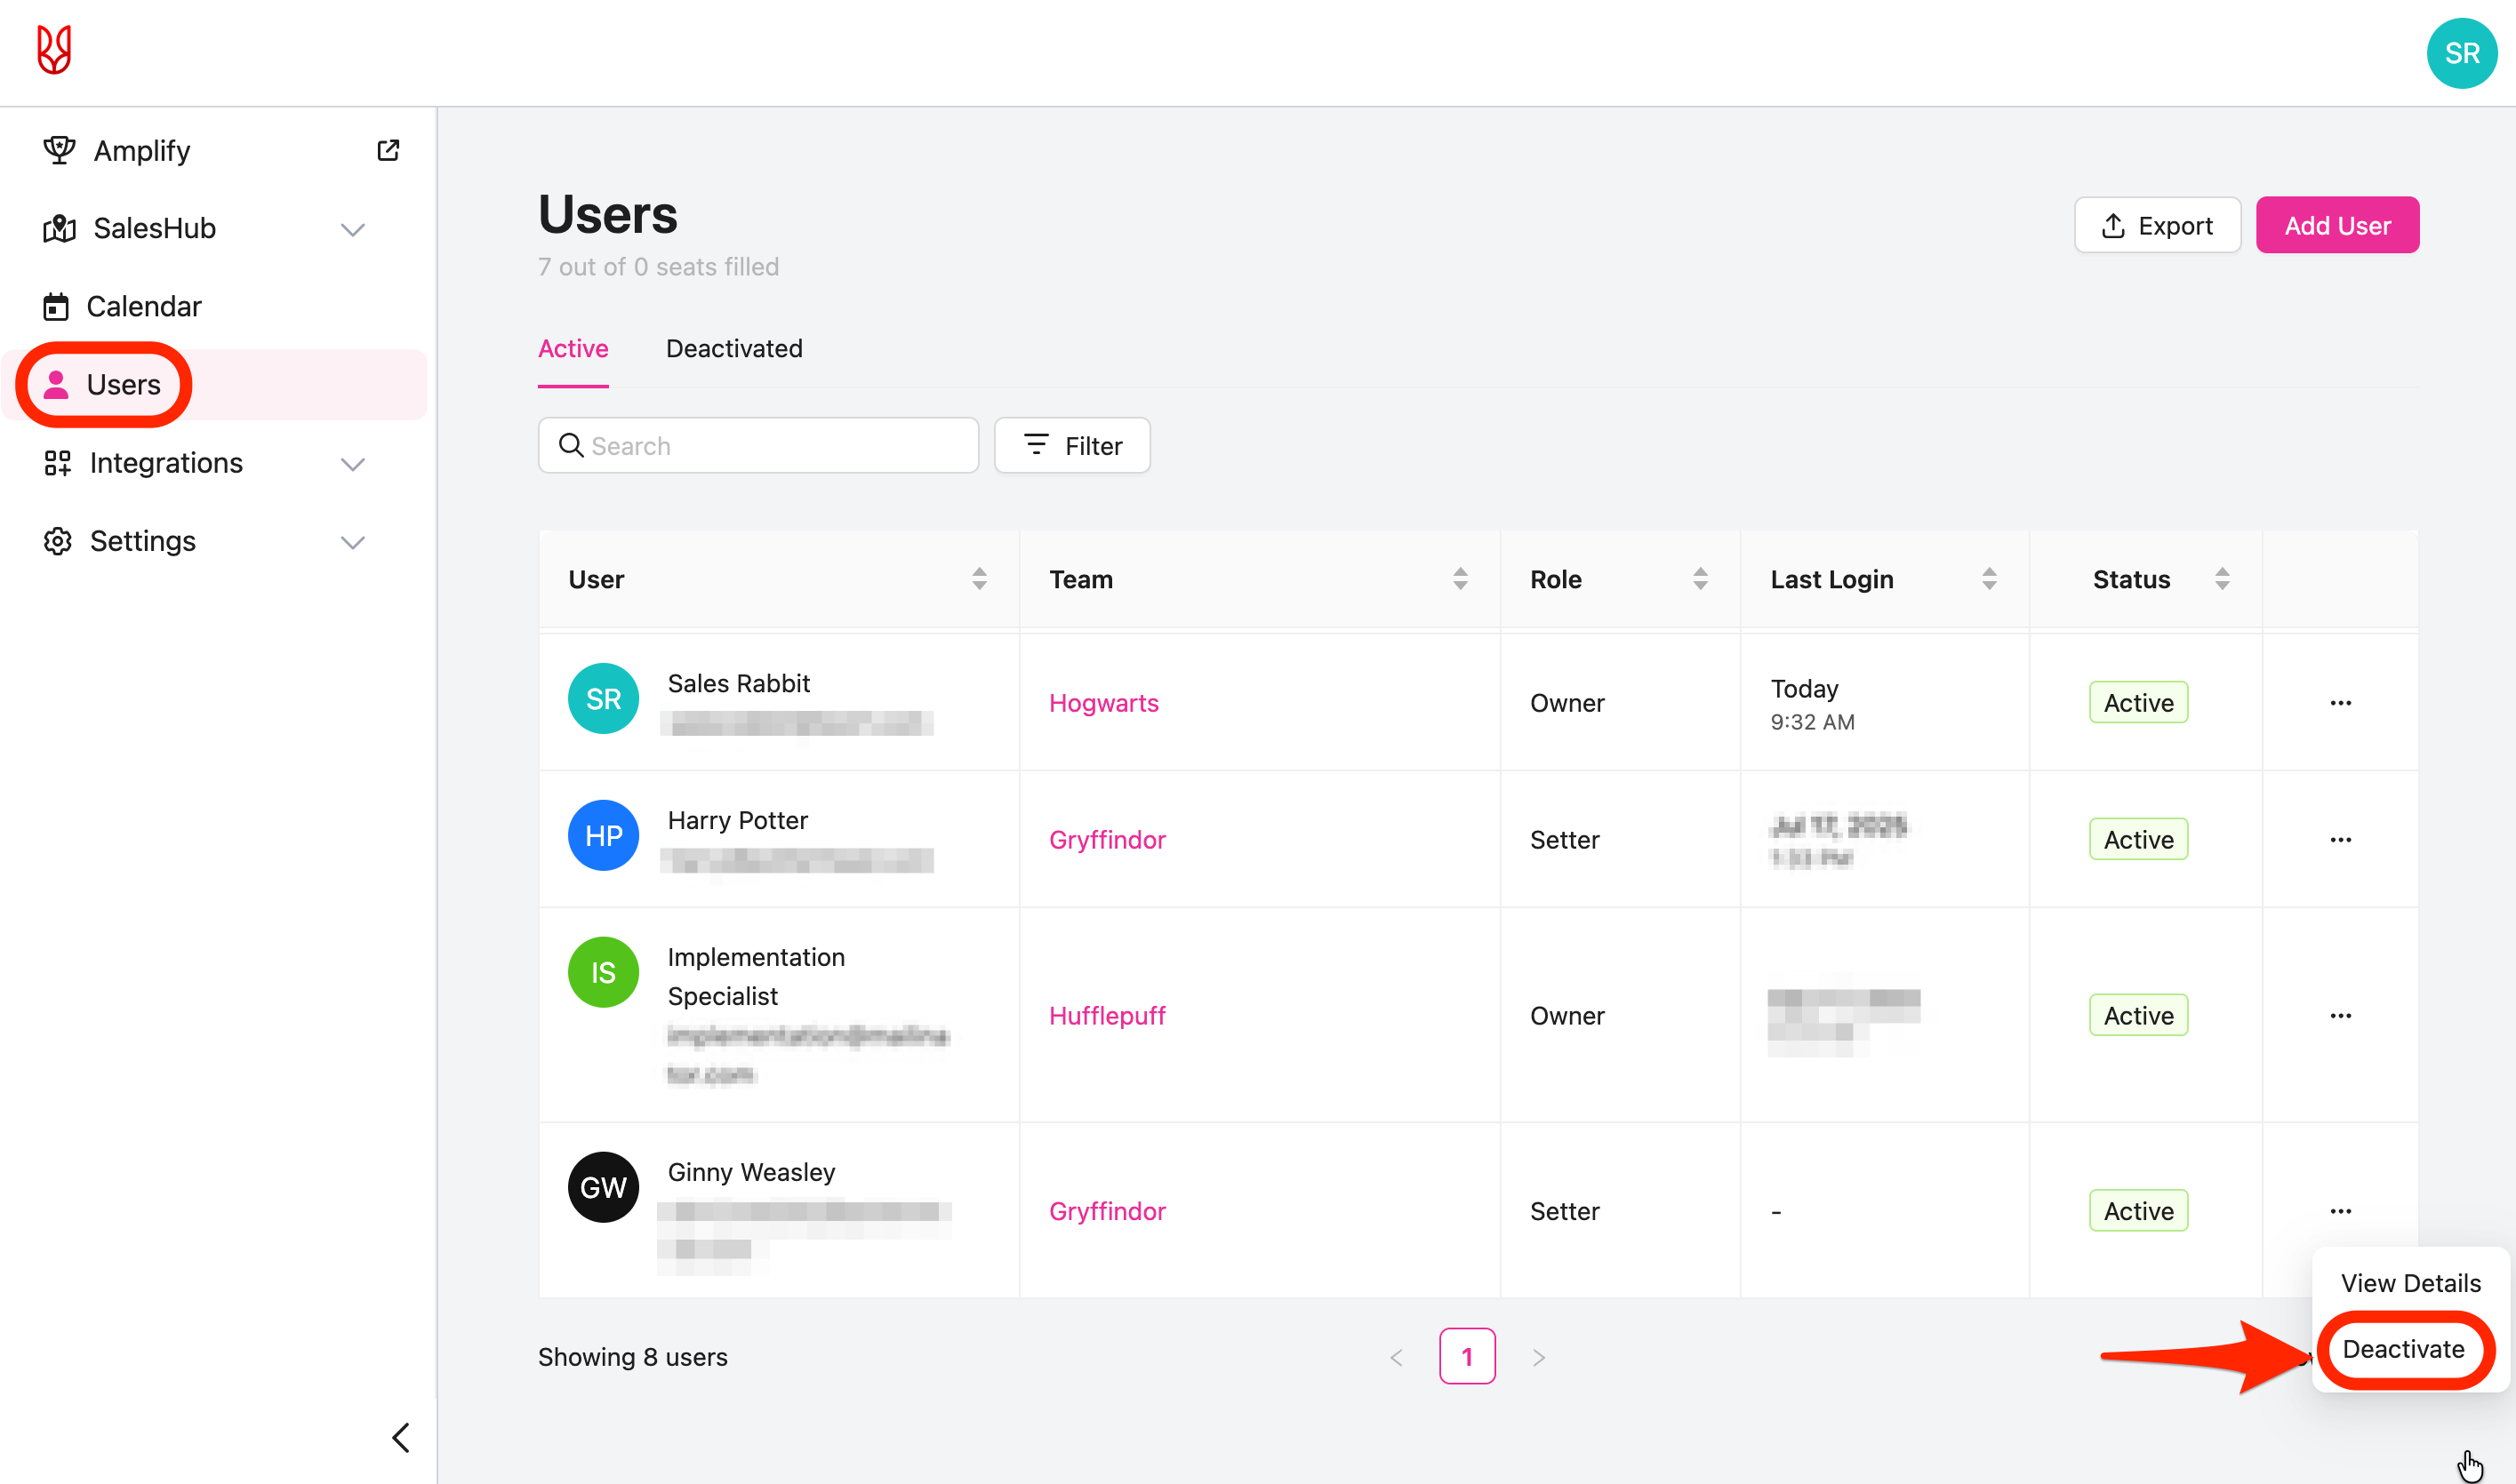Expand the SalesHub sidebar section
This screenshot has width=2516, height=1484.
(352, 229)
